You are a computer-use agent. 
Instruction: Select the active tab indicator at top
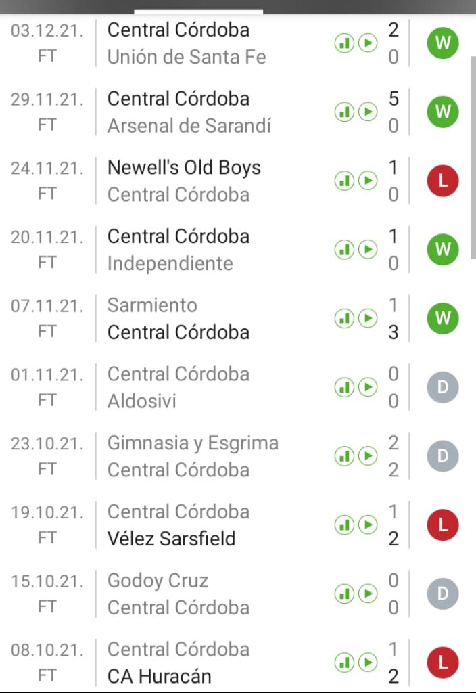(198, 12)
